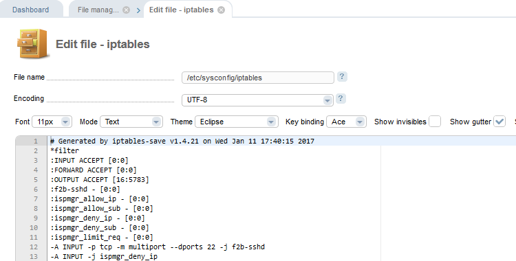The image size is (516, 261).
Task: Open the Font size dropdown
Action: (52, 122)
